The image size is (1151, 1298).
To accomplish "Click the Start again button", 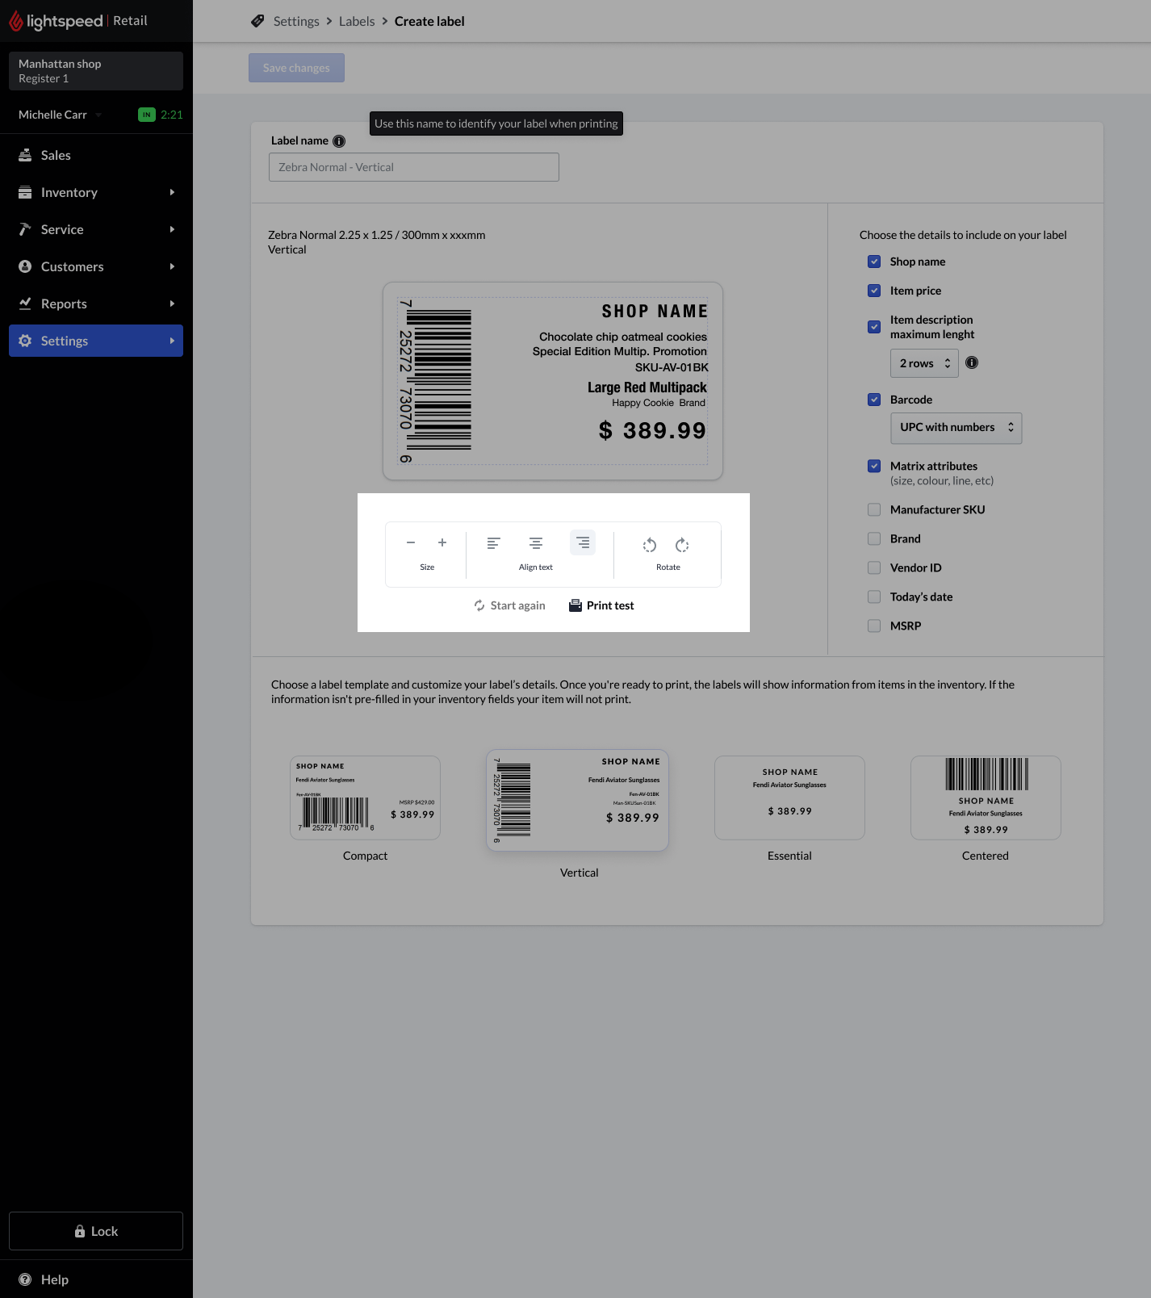I will (509, 605).
